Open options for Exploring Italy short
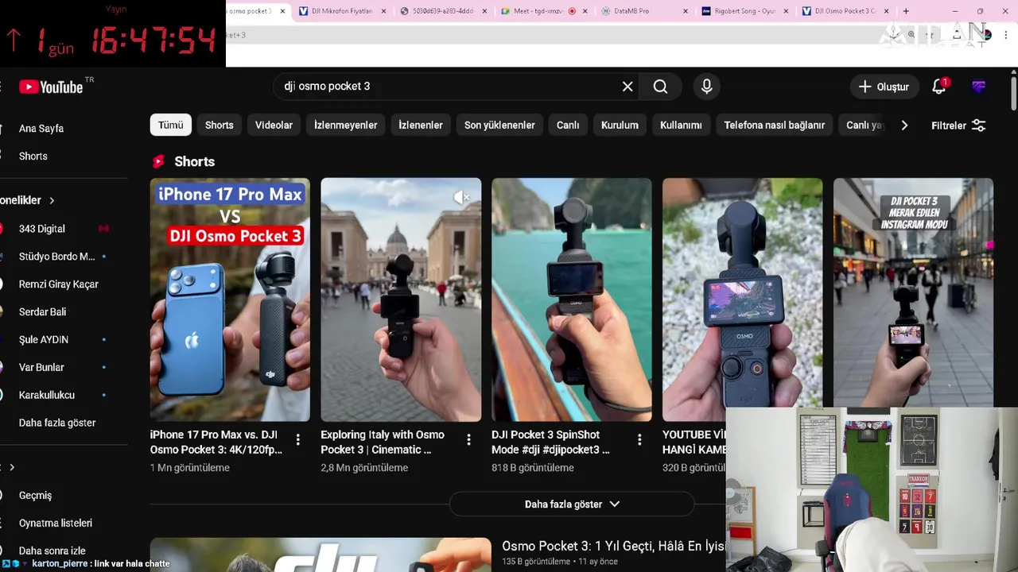The image size is (1018, 572). click(468, 439)
